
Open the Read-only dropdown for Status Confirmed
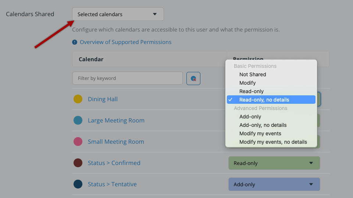pyautogui.click(x=274, y=163)
